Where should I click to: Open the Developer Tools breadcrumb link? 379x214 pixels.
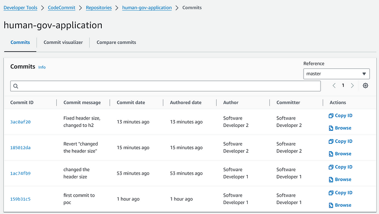(20, 8)
